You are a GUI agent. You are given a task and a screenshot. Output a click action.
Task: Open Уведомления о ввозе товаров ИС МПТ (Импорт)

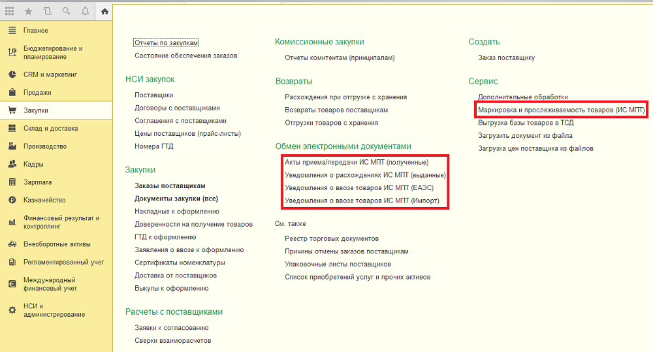point(362,200)
